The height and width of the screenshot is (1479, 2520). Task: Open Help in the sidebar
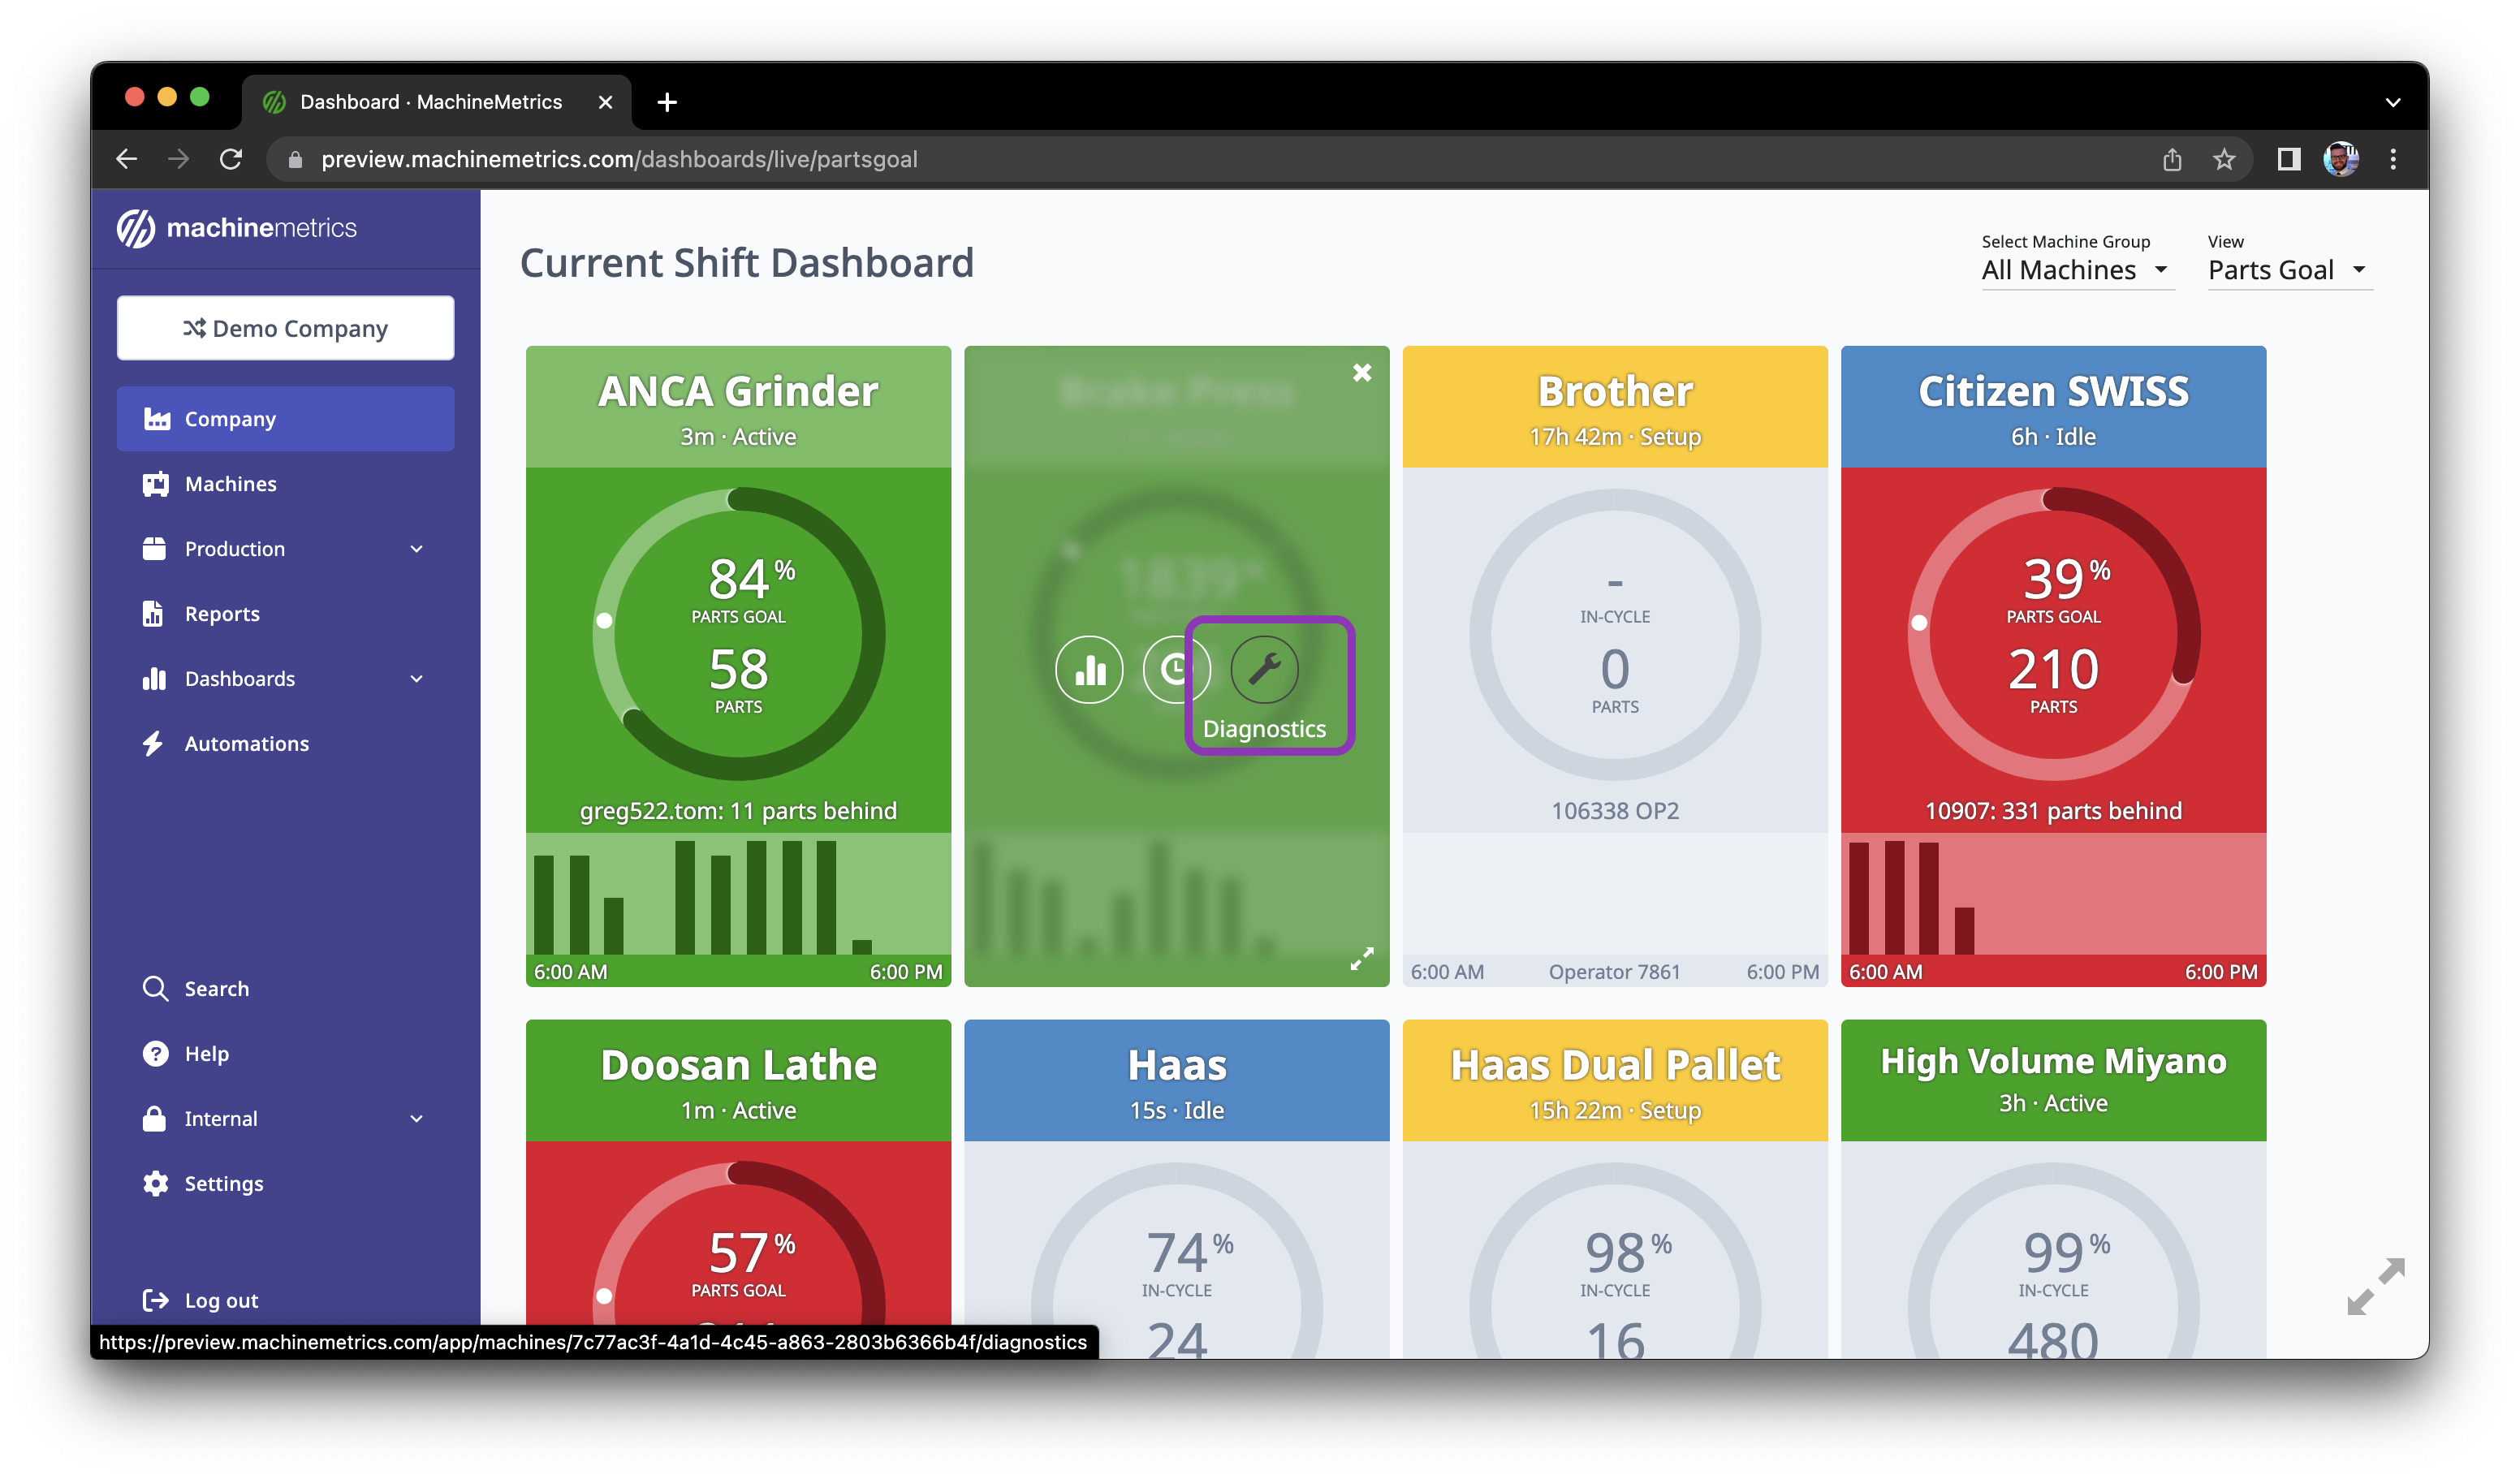click(285, 1054)
